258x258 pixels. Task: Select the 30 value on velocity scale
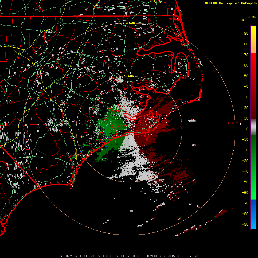coord(246,97)
